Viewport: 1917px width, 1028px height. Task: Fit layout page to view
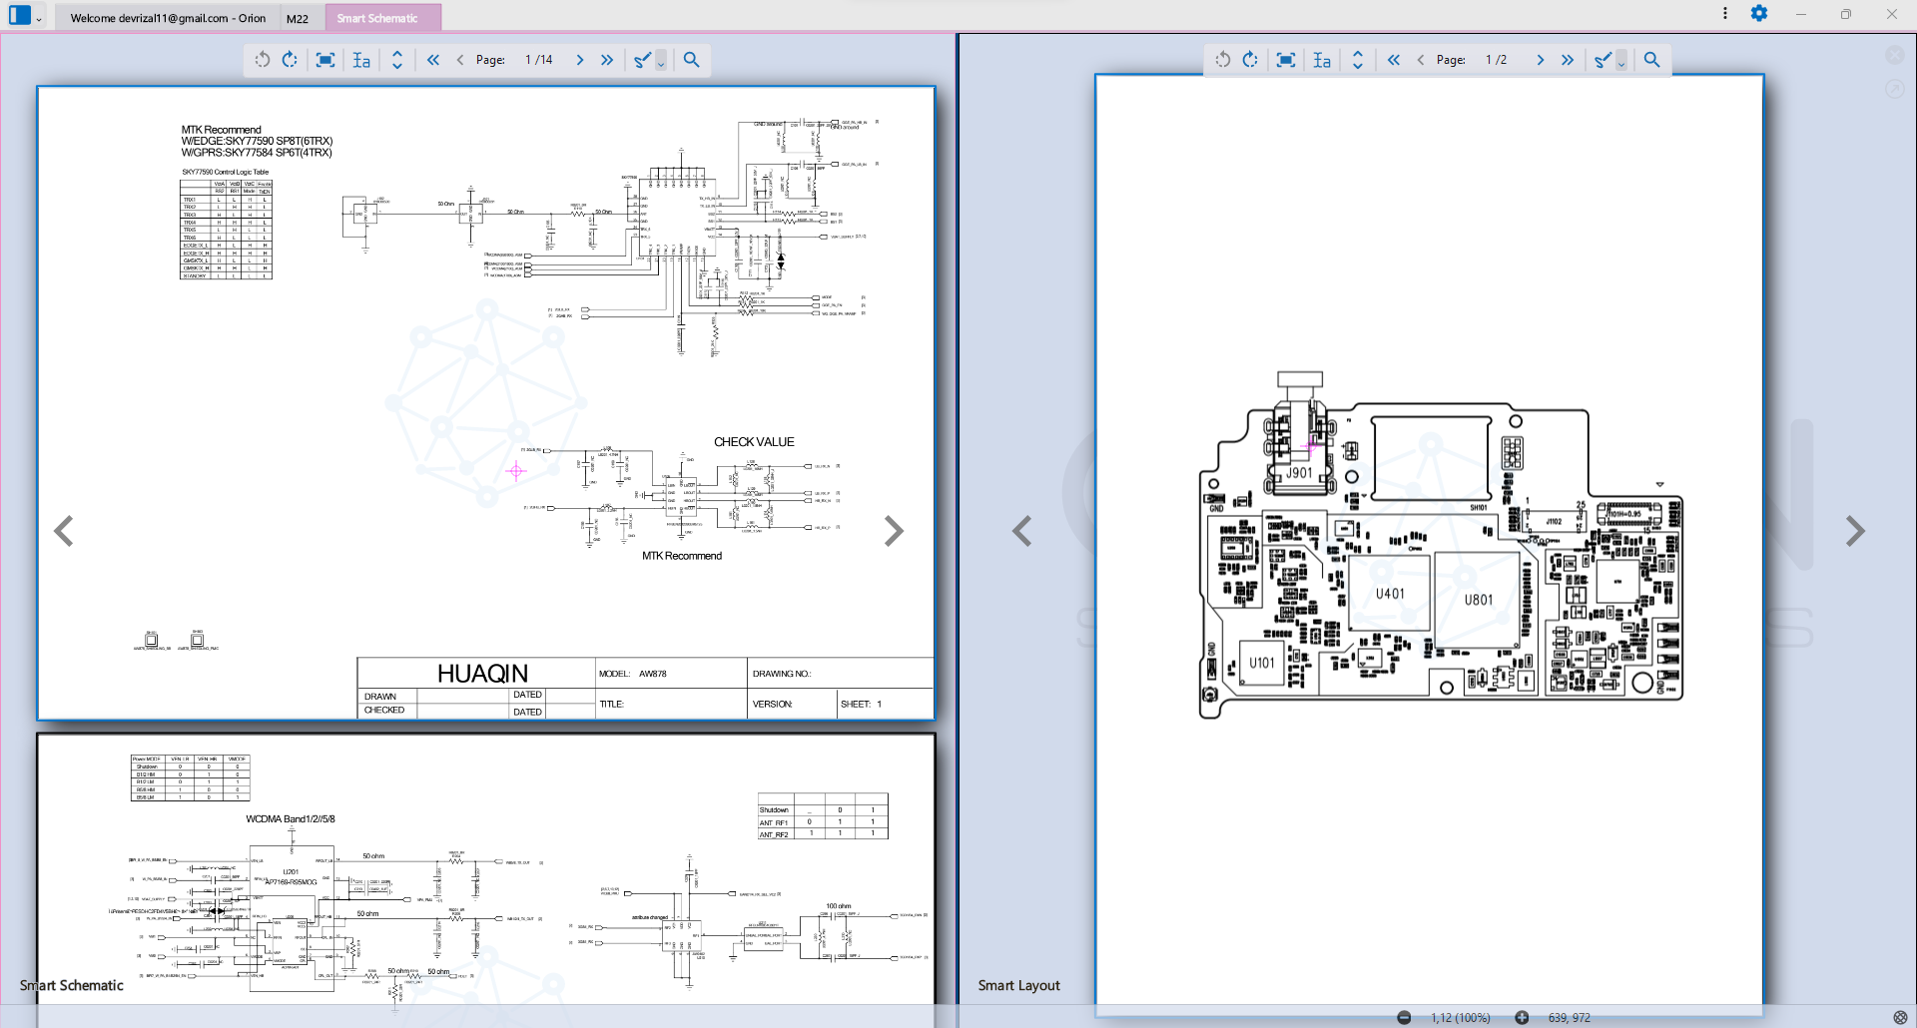1286,60
